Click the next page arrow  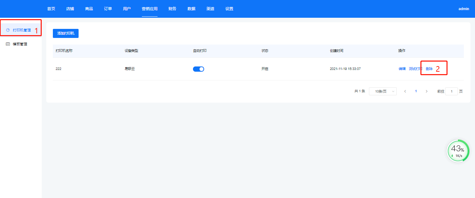(426, 91)
